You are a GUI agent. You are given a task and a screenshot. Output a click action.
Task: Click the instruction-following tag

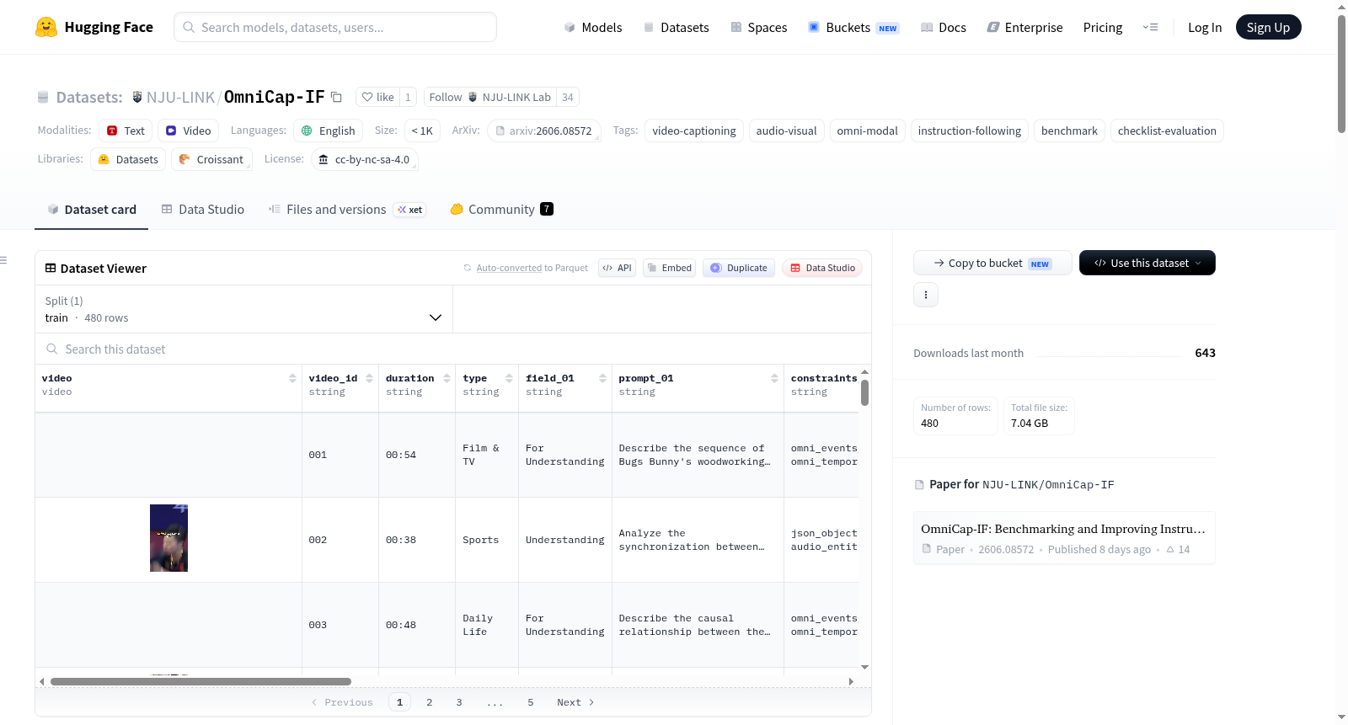[x=969, y=131]
